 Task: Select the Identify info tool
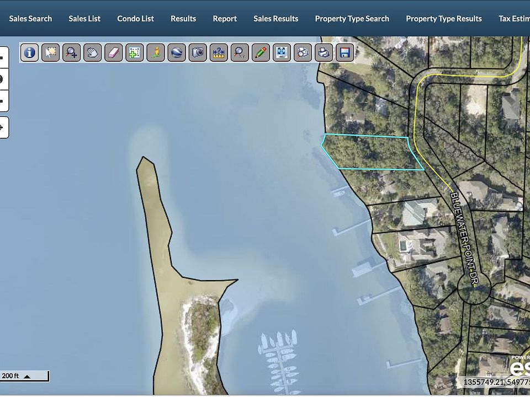click(29, 53)
